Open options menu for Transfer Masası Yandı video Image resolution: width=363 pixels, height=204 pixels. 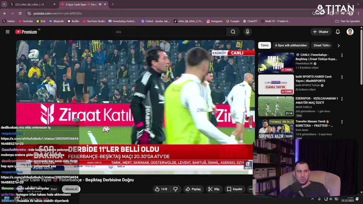pos(342,122)
